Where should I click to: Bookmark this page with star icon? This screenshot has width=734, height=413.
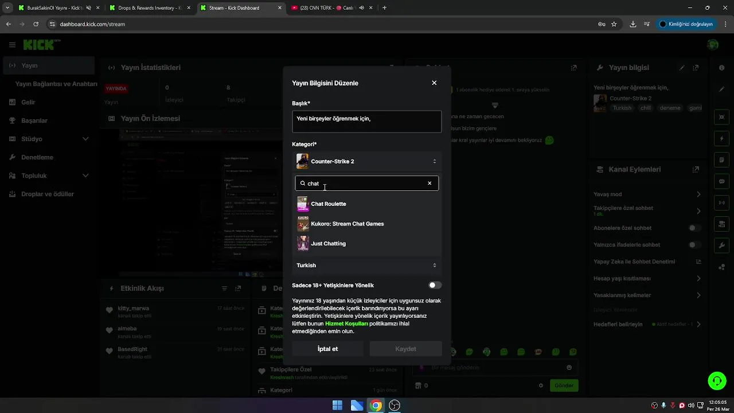(614, 24)
